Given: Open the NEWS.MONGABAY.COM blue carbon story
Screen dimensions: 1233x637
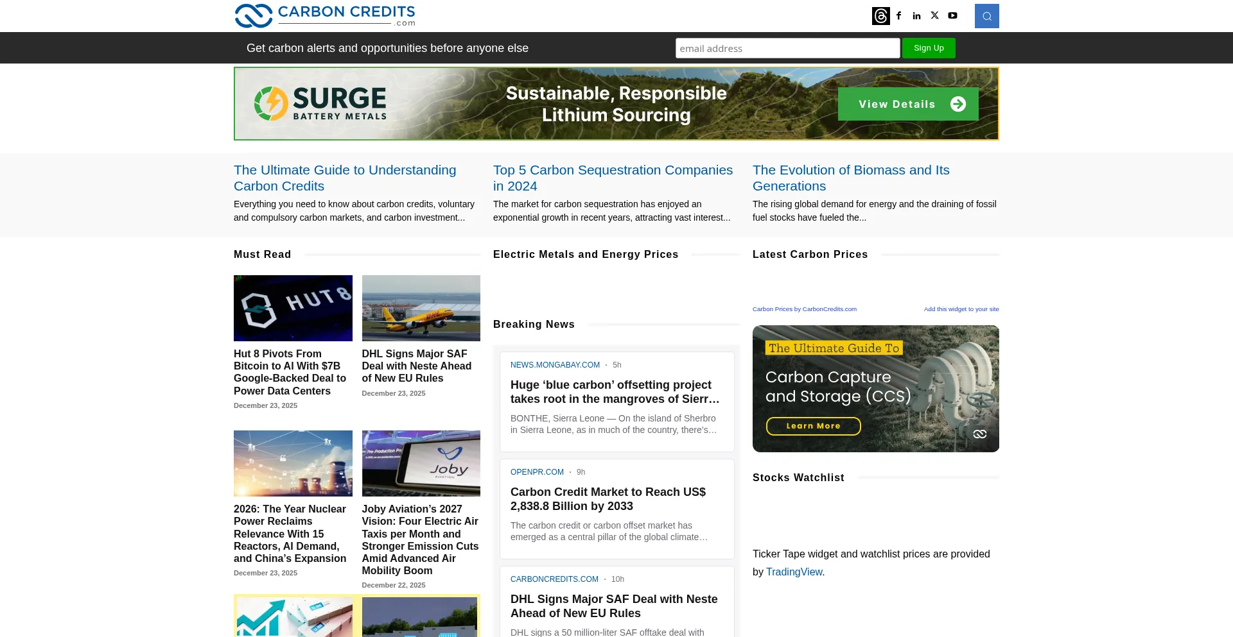Looking at the screenshot, I should (x=615, y=391).
